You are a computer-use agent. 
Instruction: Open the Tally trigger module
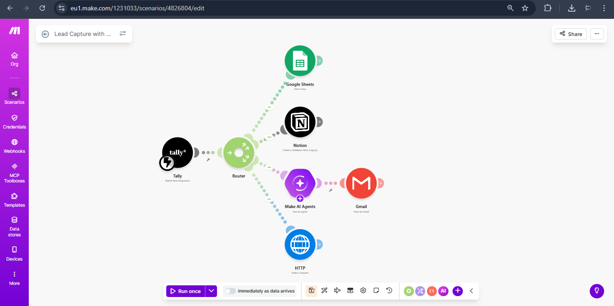pyautogui.click(x=178, y=153)
